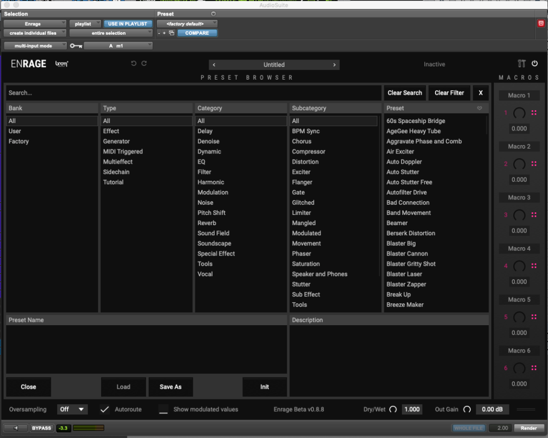Click the Out Gain 0.00 dB field
Viewport: 548px width, 438px height.
click(x=492, y=409)
